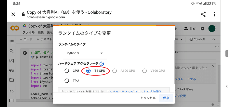Open the variables {x} panel
This screenshot has height=107, width=233.
[12, 61]
